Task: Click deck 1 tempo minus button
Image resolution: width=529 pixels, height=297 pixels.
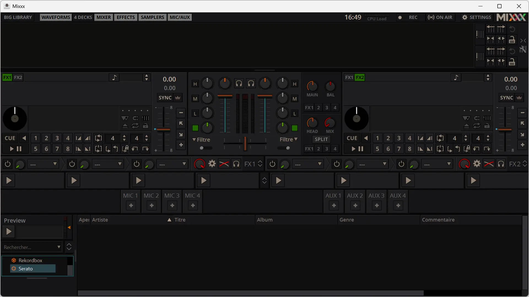Action: click(181, 113)
